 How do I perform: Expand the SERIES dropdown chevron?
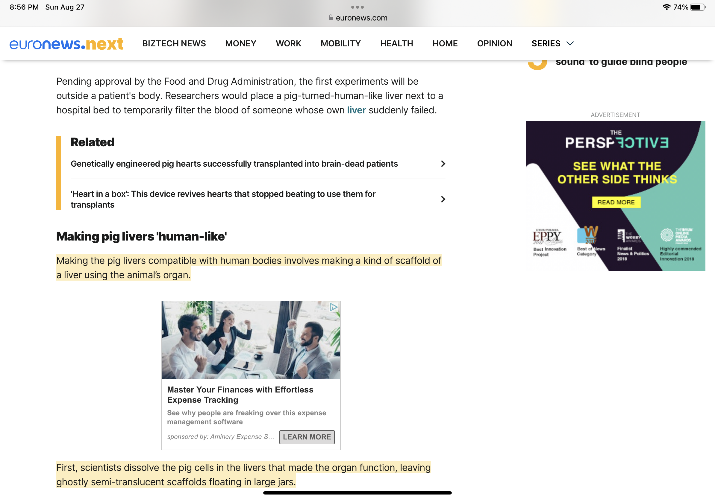pos(570,44)
